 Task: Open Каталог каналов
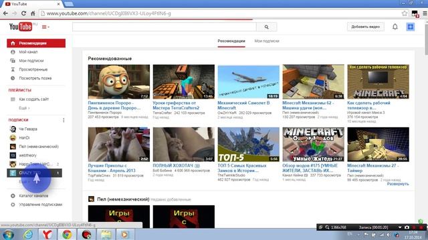33,195
